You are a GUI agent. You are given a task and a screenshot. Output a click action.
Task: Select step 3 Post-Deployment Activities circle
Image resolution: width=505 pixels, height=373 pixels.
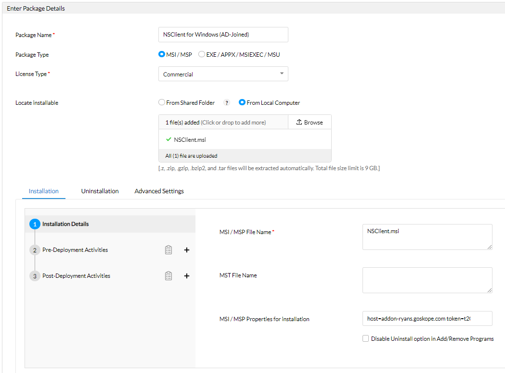34,275
